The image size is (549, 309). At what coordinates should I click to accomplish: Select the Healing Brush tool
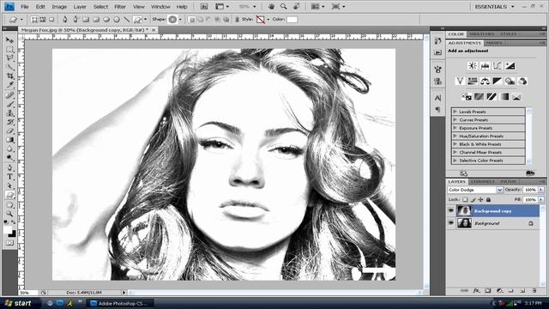[x=9, y=95]
